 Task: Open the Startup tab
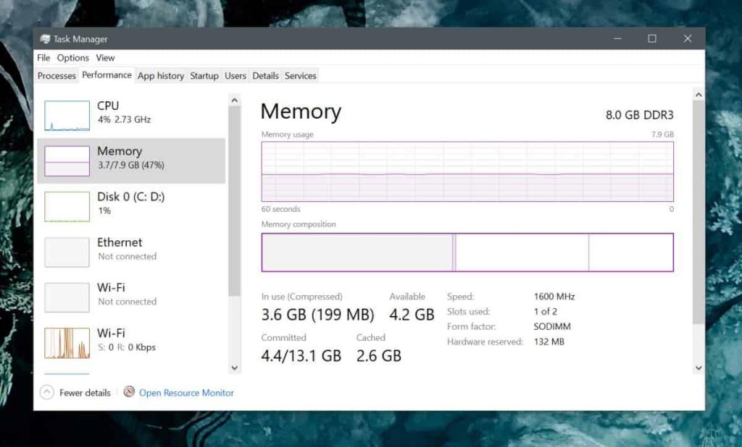coord(204,75)
